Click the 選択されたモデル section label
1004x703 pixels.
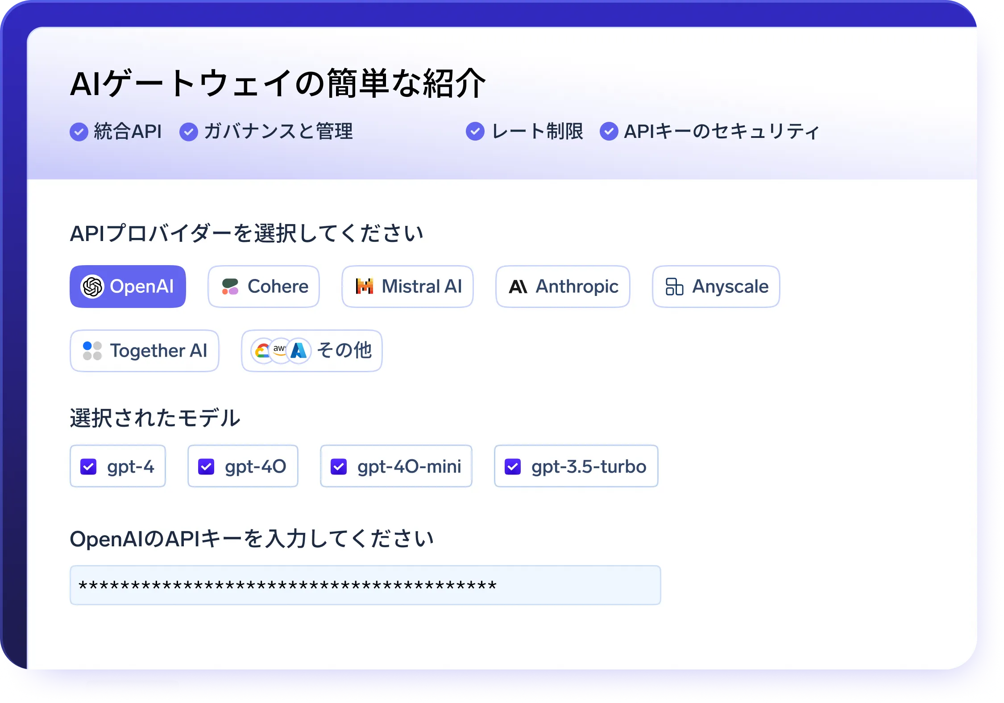point(155,418)
